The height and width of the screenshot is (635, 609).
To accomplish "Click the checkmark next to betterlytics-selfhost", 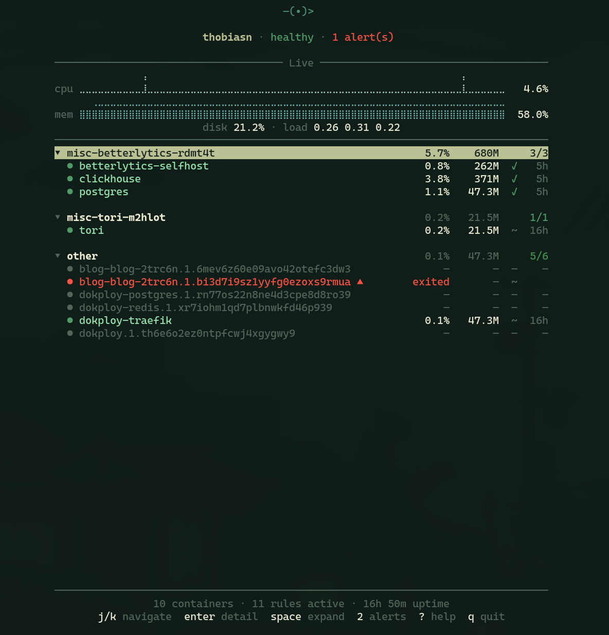I will point(514,166).
